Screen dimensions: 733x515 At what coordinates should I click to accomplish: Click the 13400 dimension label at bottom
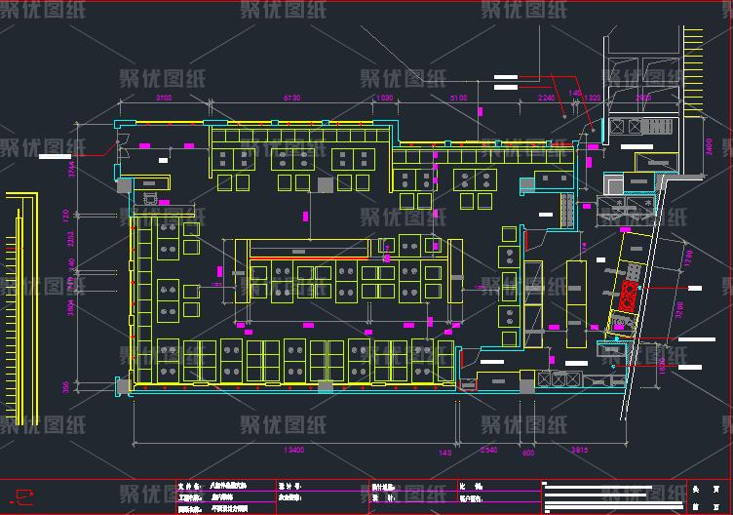click(x=293, y=450)
